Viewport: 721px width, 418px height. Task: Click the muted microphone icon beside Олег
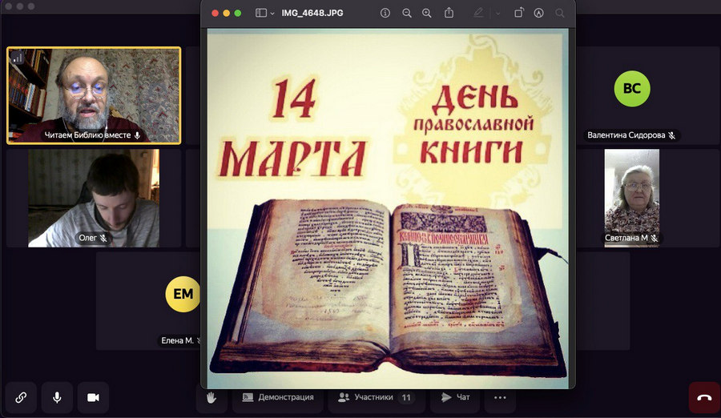pyautogui.click(x=103, y=238)
